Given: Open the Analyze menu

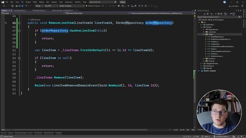Looking at the screenshot, I should pos(54,2).
